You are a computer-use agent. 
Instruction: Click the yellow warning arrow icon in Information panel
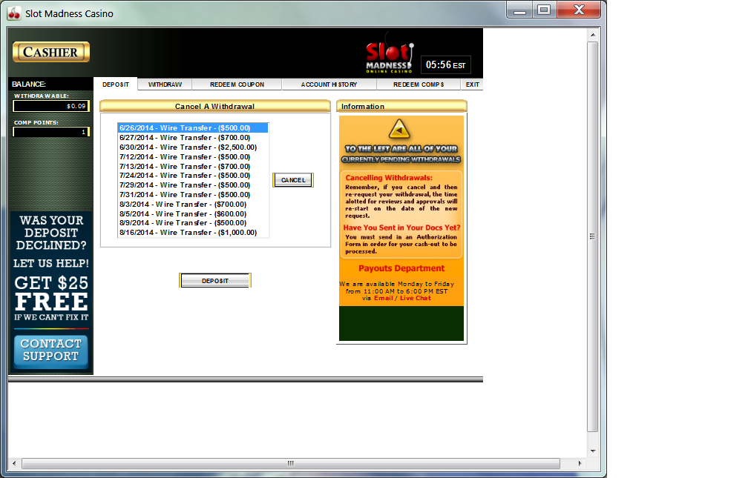[399, 129]
